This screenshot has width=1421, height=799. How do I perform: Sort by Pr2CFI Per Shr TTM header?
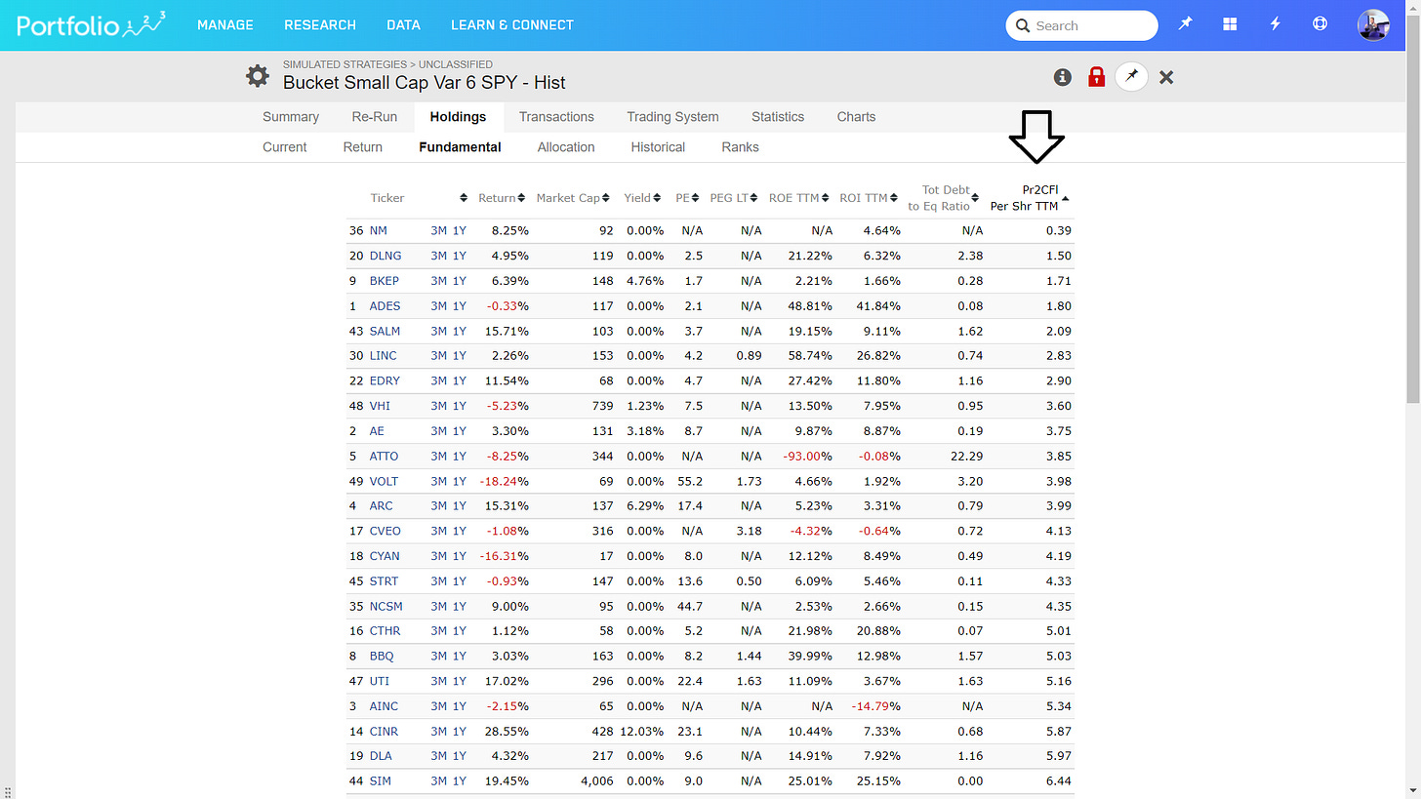1029,198
